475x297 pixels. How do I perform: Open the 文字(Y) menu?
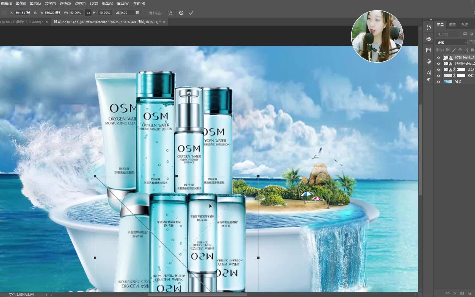(50, 3)
